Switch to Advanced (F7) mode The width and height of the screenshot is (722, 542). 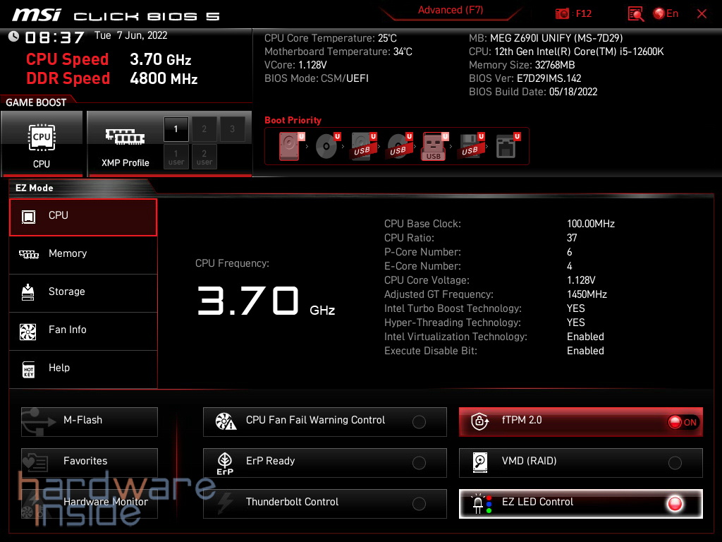tap(451, 10)
